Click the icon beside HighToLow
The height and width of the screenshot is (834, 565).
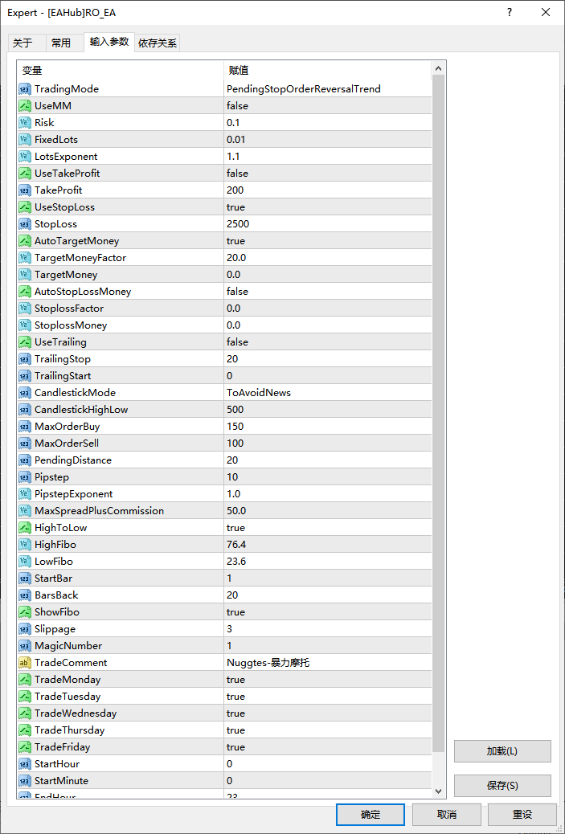25,528
